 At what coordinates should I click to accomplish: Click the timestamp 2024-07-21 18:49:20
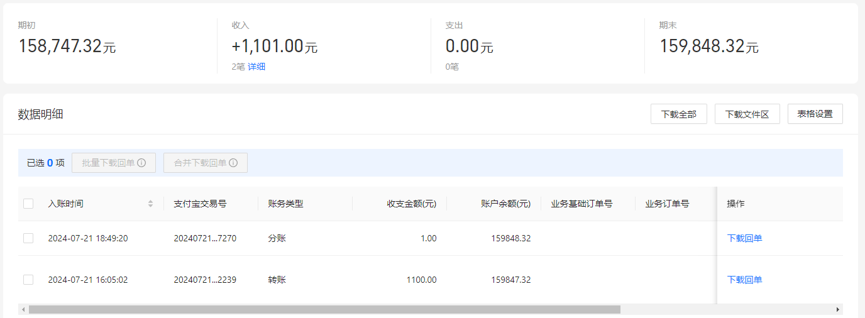(88, 238)
